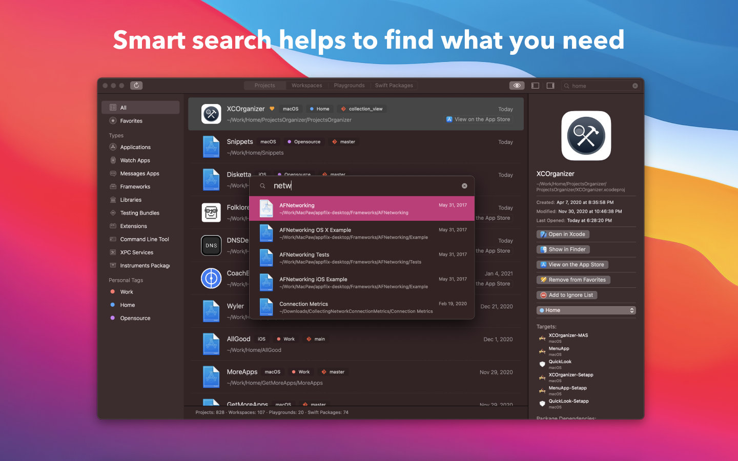
Task: Click the toolbar search field containing 'home'
Action: pos(601,86)
